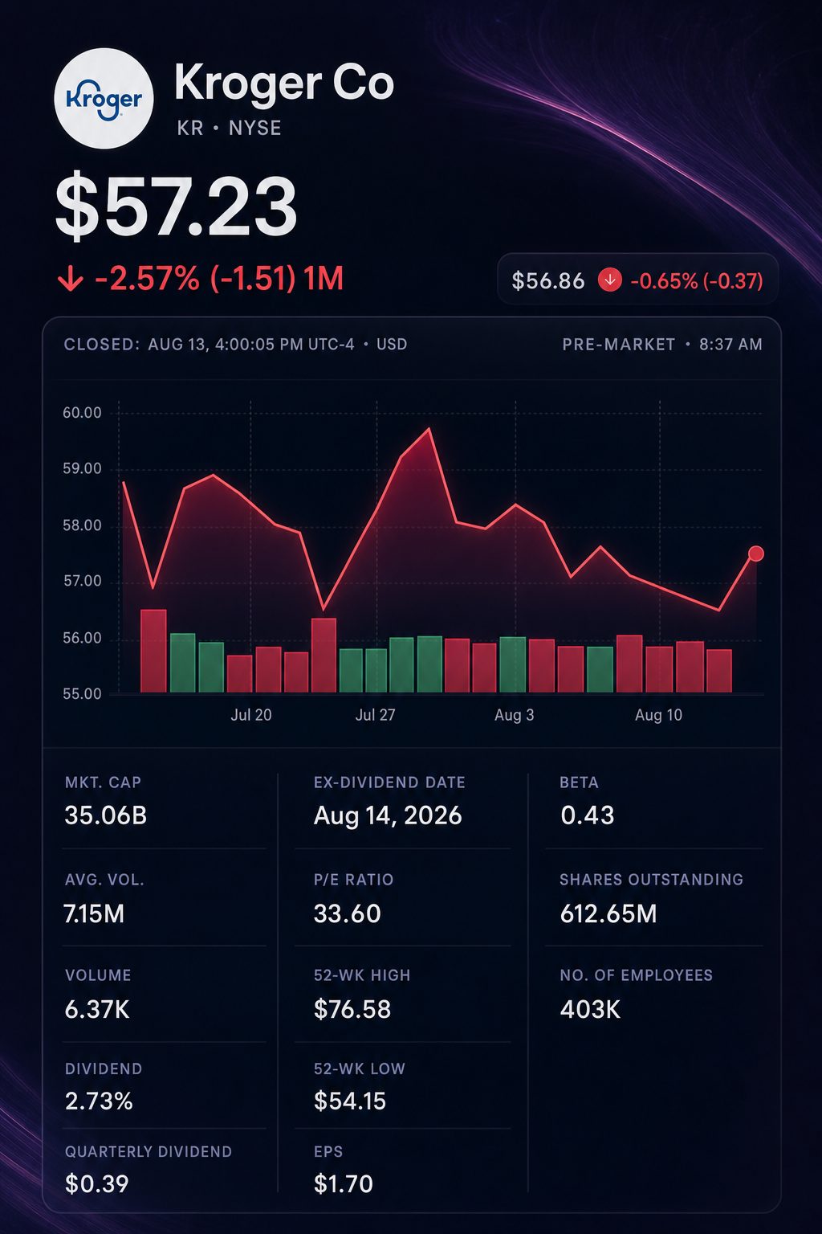
Task: Click the MKT. CAP value 35.06B
Action: point(105,815)
